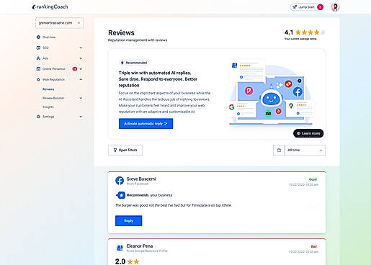Click the Recommended lightning badge
The height and width of the screenshot is (265, 371).
pos(134,63)
